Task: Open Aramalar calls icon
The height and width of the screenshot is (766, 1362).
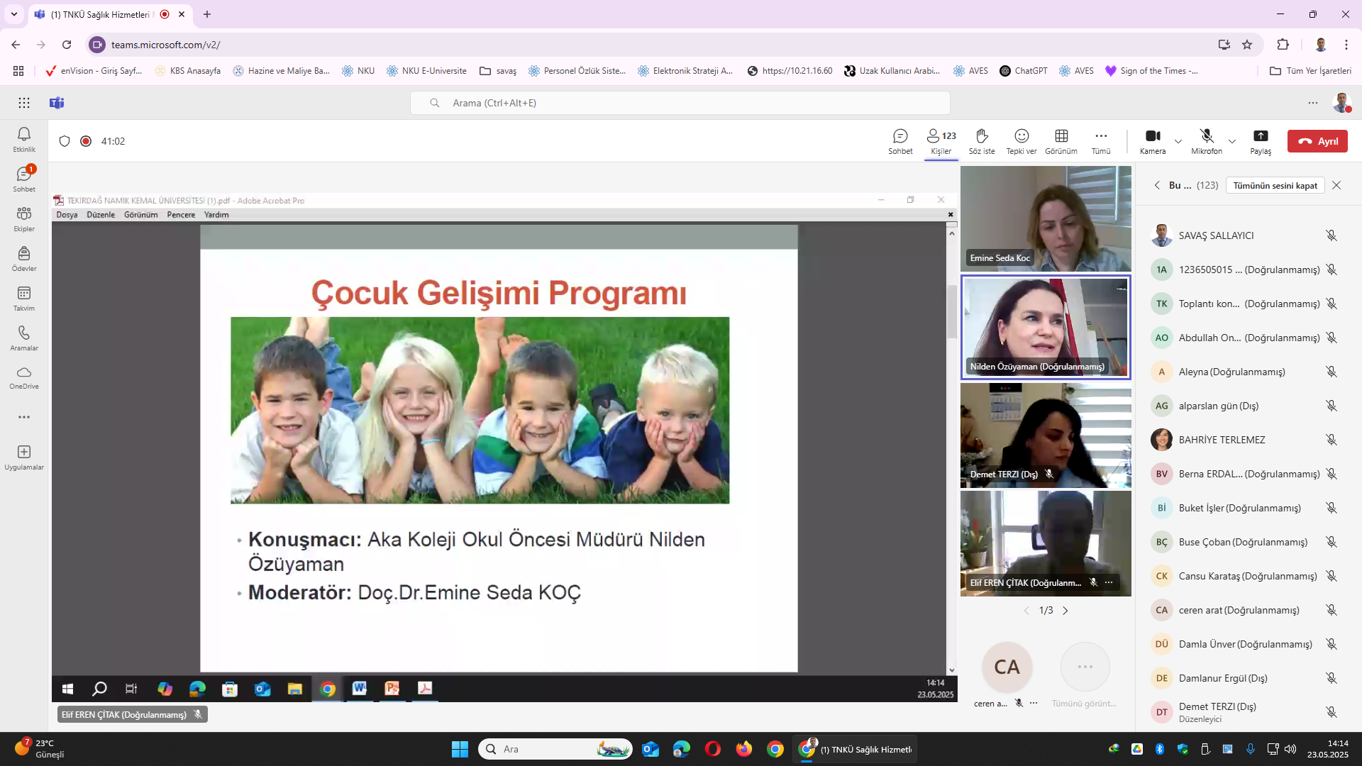Action: click(24, 338)
